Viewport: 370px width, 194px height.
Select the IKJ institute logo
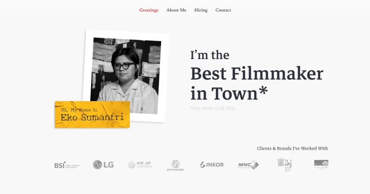click(x=284, y=164)
